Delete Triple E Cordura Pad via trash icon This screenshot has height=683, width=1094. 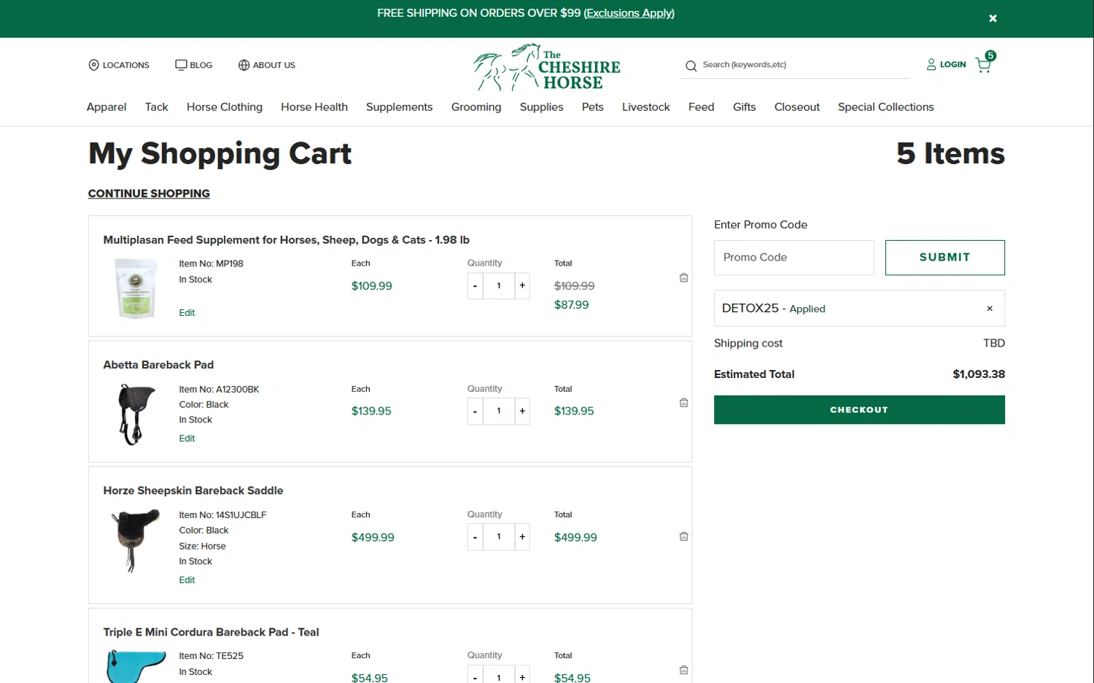click(683, 670)
